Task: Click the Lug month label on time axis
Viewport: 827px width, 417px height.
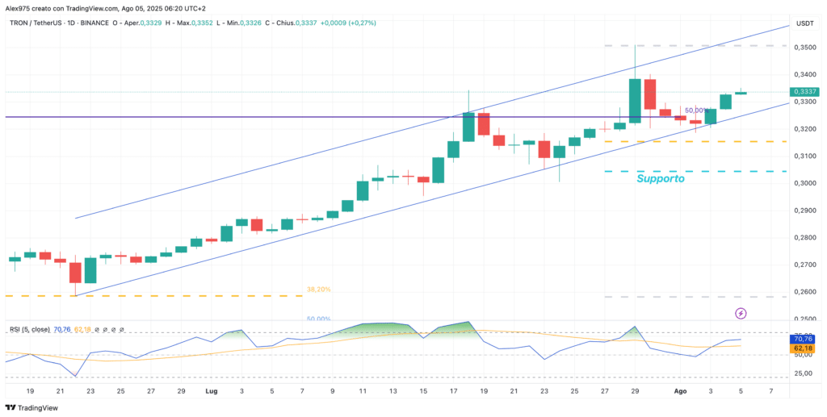Action: 212,392
